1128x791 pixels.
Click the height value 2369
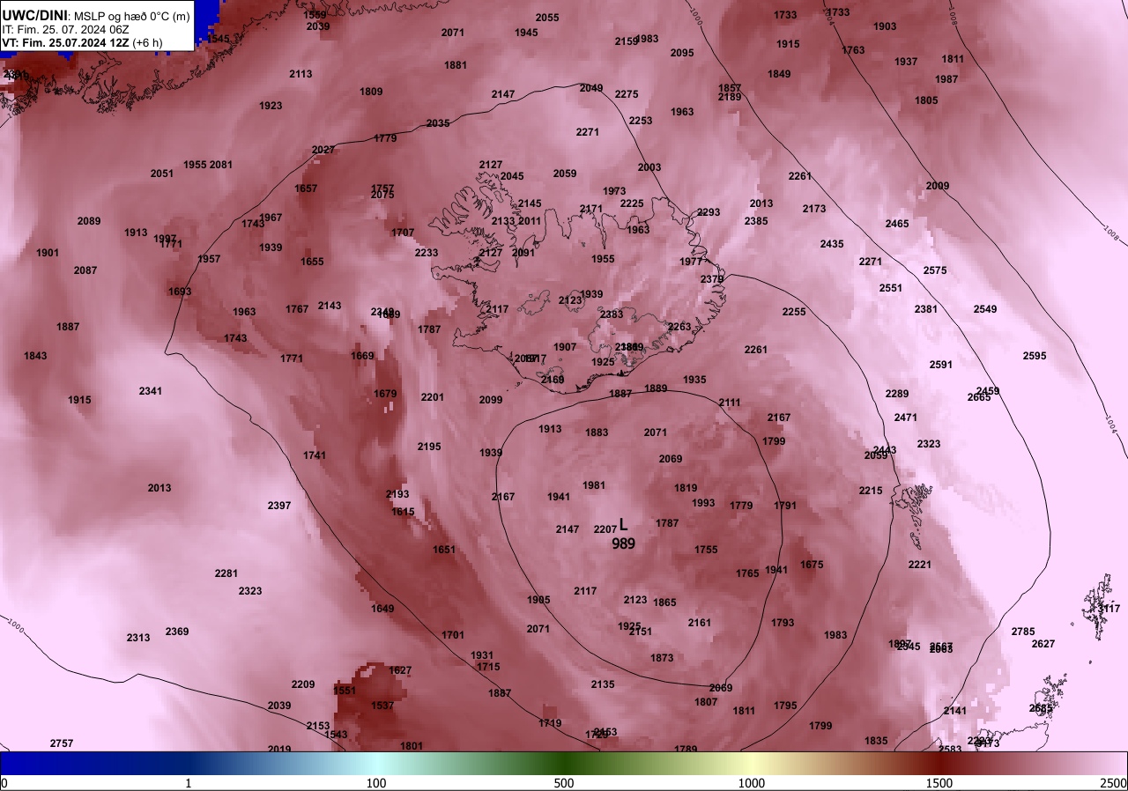(177, 632)
